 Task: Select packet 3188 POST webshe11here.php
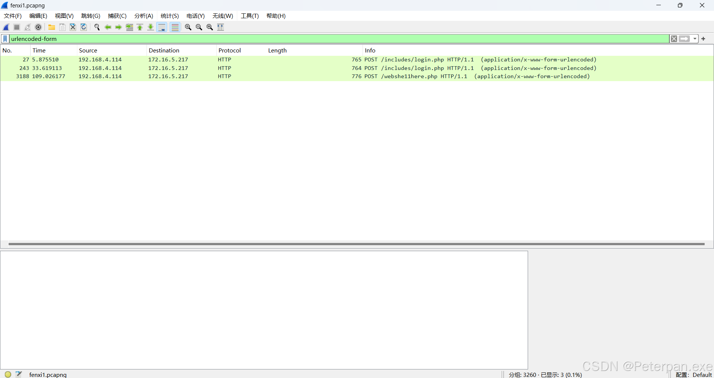[x=357, y=76]
